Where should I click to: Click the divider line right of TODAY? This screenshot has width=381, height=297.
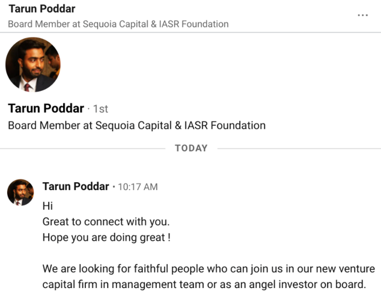(x=297, y=148)
